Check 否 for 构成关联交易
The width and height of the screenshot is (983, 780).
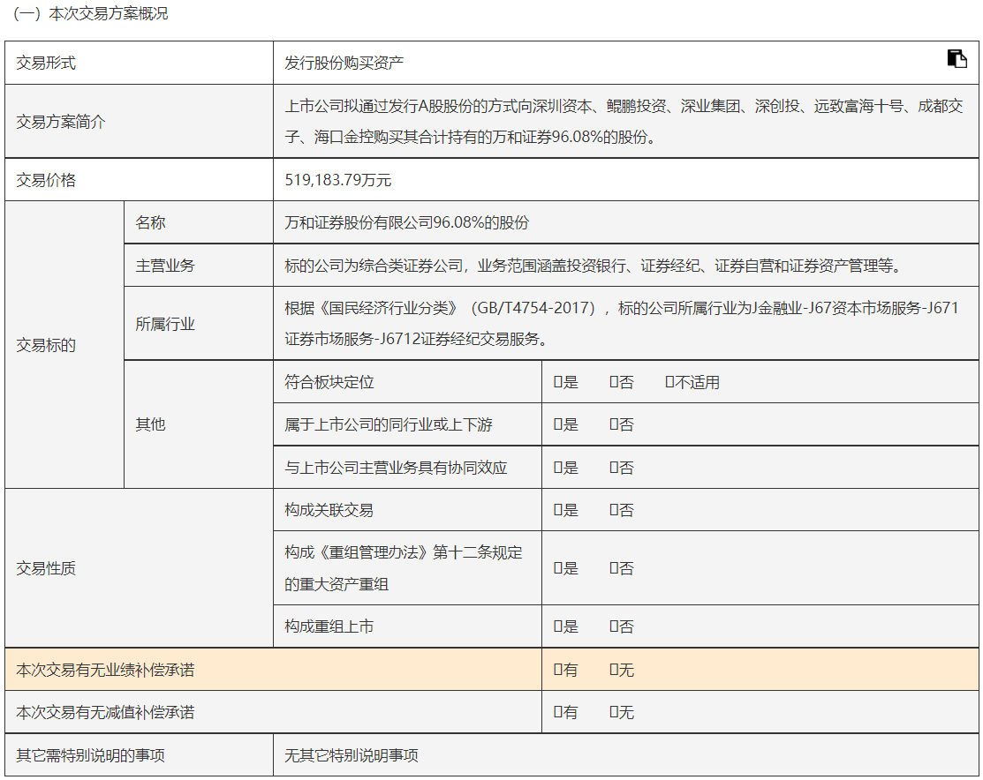[614, 511]
